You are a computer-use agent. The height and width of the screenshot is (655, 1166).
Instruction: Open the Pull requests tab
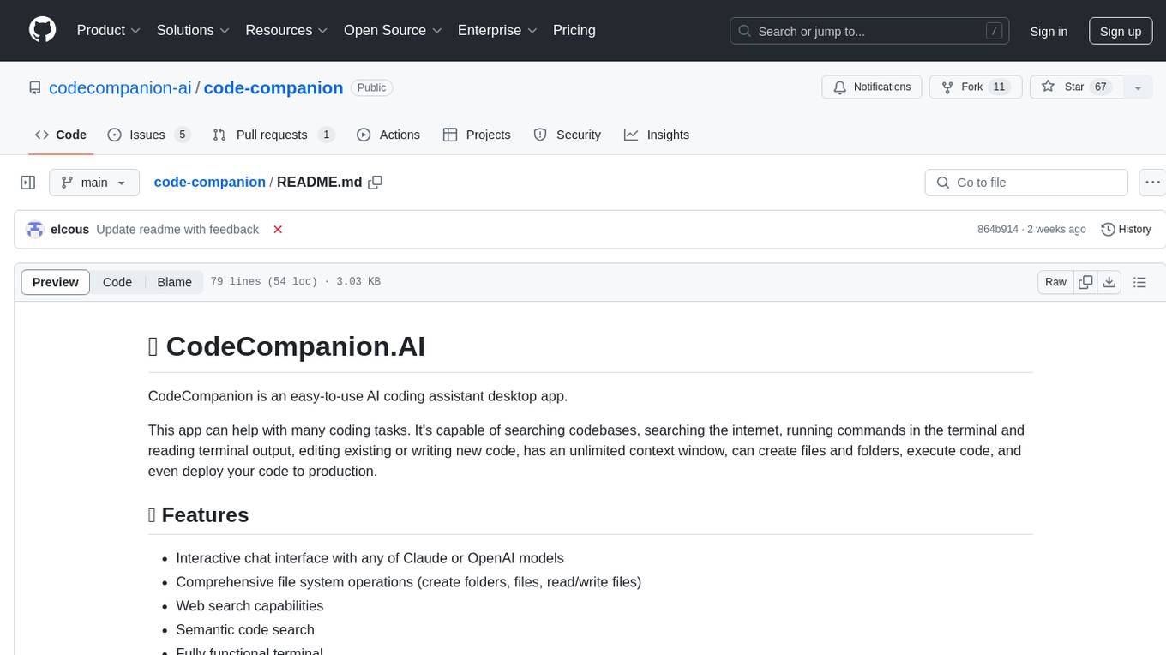click(x=273, y=135)
